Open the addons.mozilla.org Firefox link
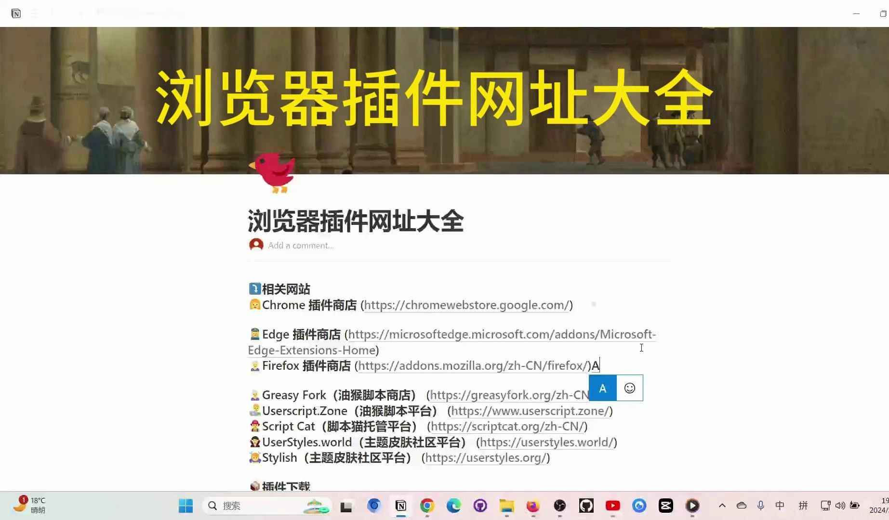The height and width of the screenshot is (520, 889). 473,366
